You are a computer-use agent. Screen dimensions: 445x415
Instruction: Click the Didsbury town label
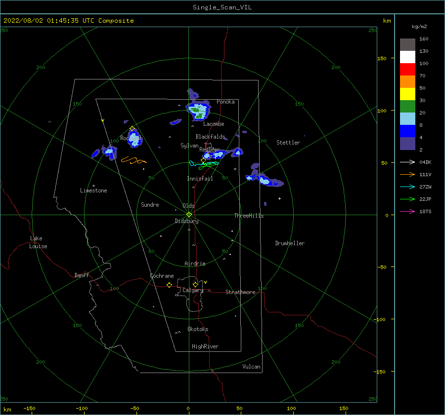pos(186,221)
